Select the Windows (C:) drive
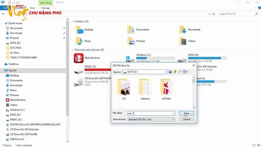Viewport: 261px width, 147px height. [x=150, y=58]
